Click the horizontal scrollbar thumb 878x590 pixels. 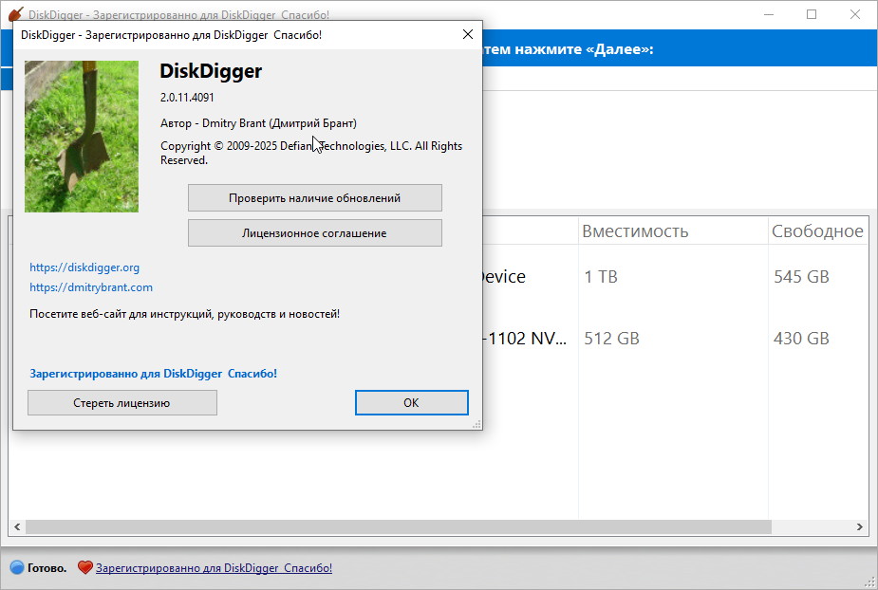coord(398,526)
